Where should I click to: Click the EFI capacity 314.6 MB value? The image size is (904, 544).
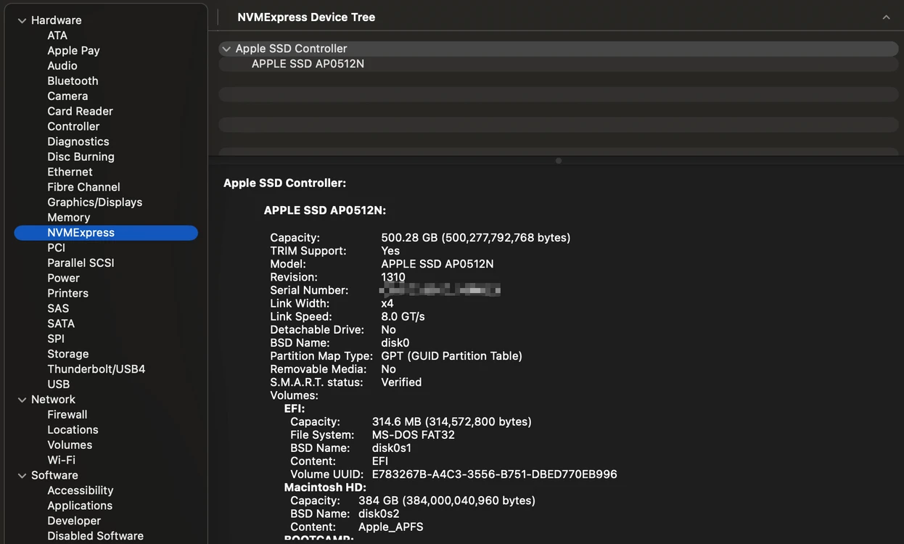(x=452, y=422)
